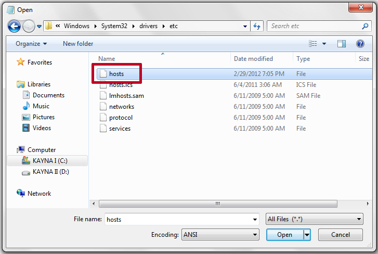
Task: Open address bar previous locations dropdown
Action: click(245, 26)
